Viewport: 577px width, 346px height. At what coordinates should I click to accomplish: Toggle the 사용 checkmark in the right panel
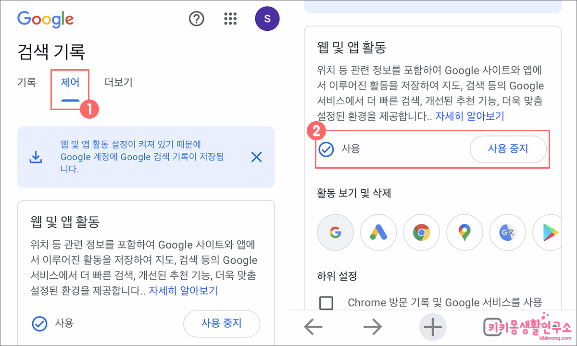pyautogui.click(x=326, y=149)
